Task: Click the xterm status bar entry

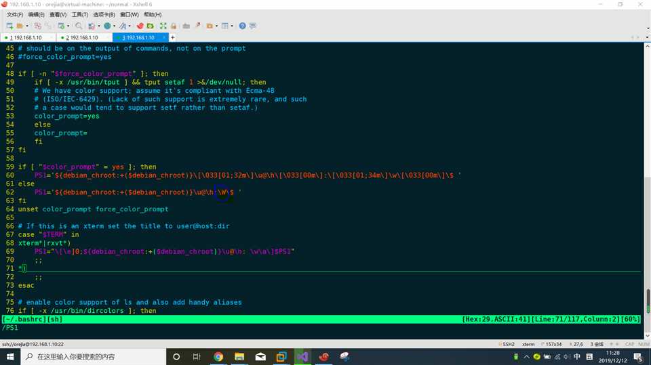Action: point(528,344)
